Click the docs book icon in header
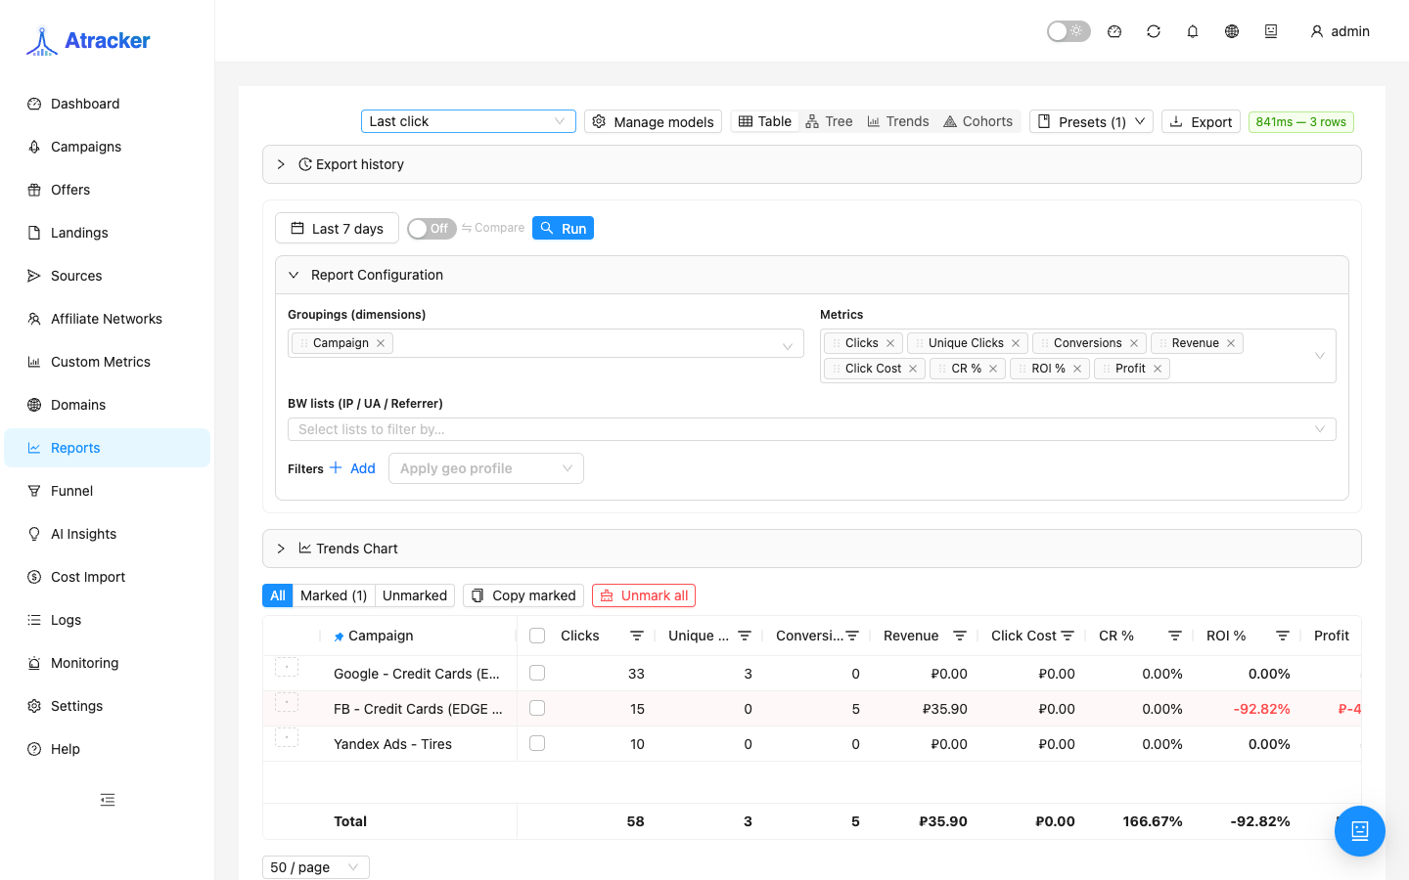 [1271, 31]
